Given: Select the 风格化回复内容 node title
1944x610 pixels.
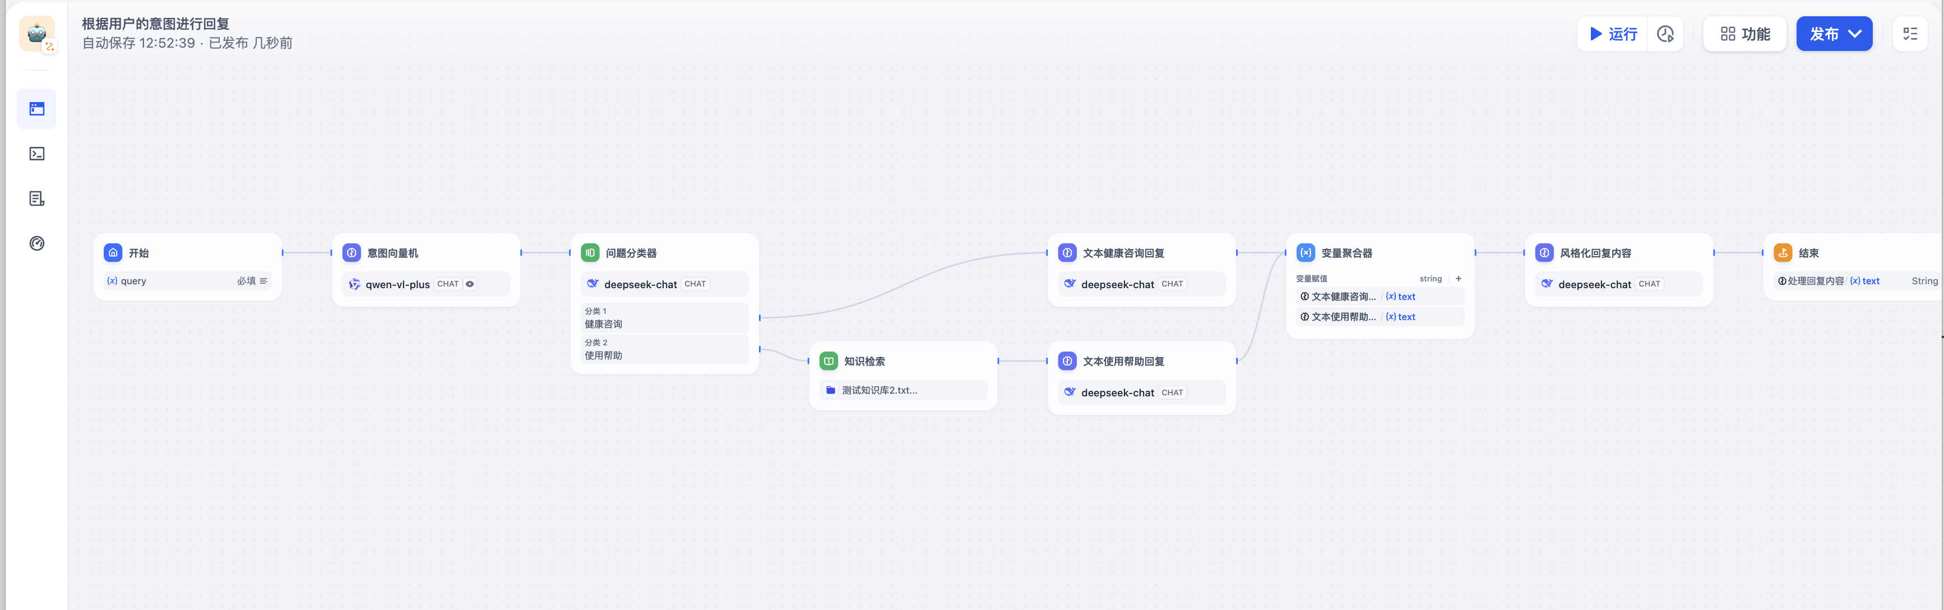Looking at the screenshot, I should tap(1595, 253).
